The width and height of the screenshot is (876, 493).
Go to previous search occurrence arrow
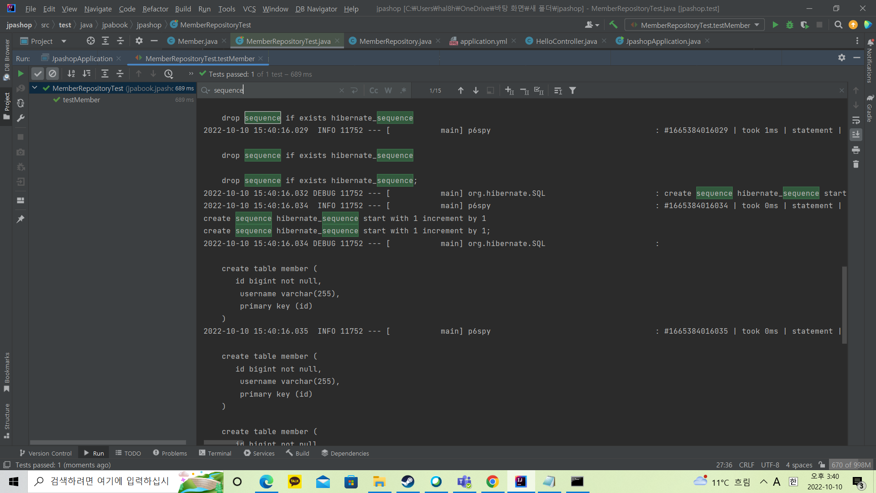pos(461,90)
